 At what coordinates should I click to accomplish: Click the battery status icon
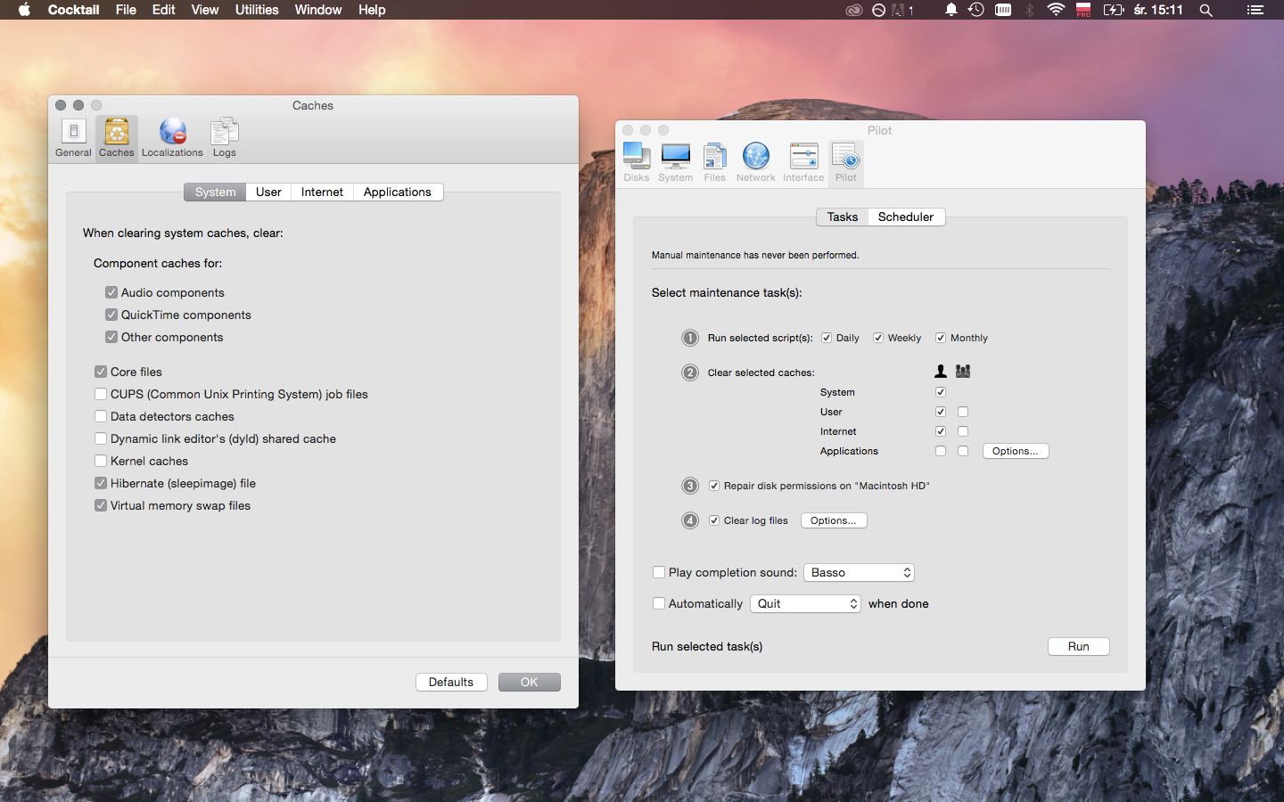click(1113, 10)
